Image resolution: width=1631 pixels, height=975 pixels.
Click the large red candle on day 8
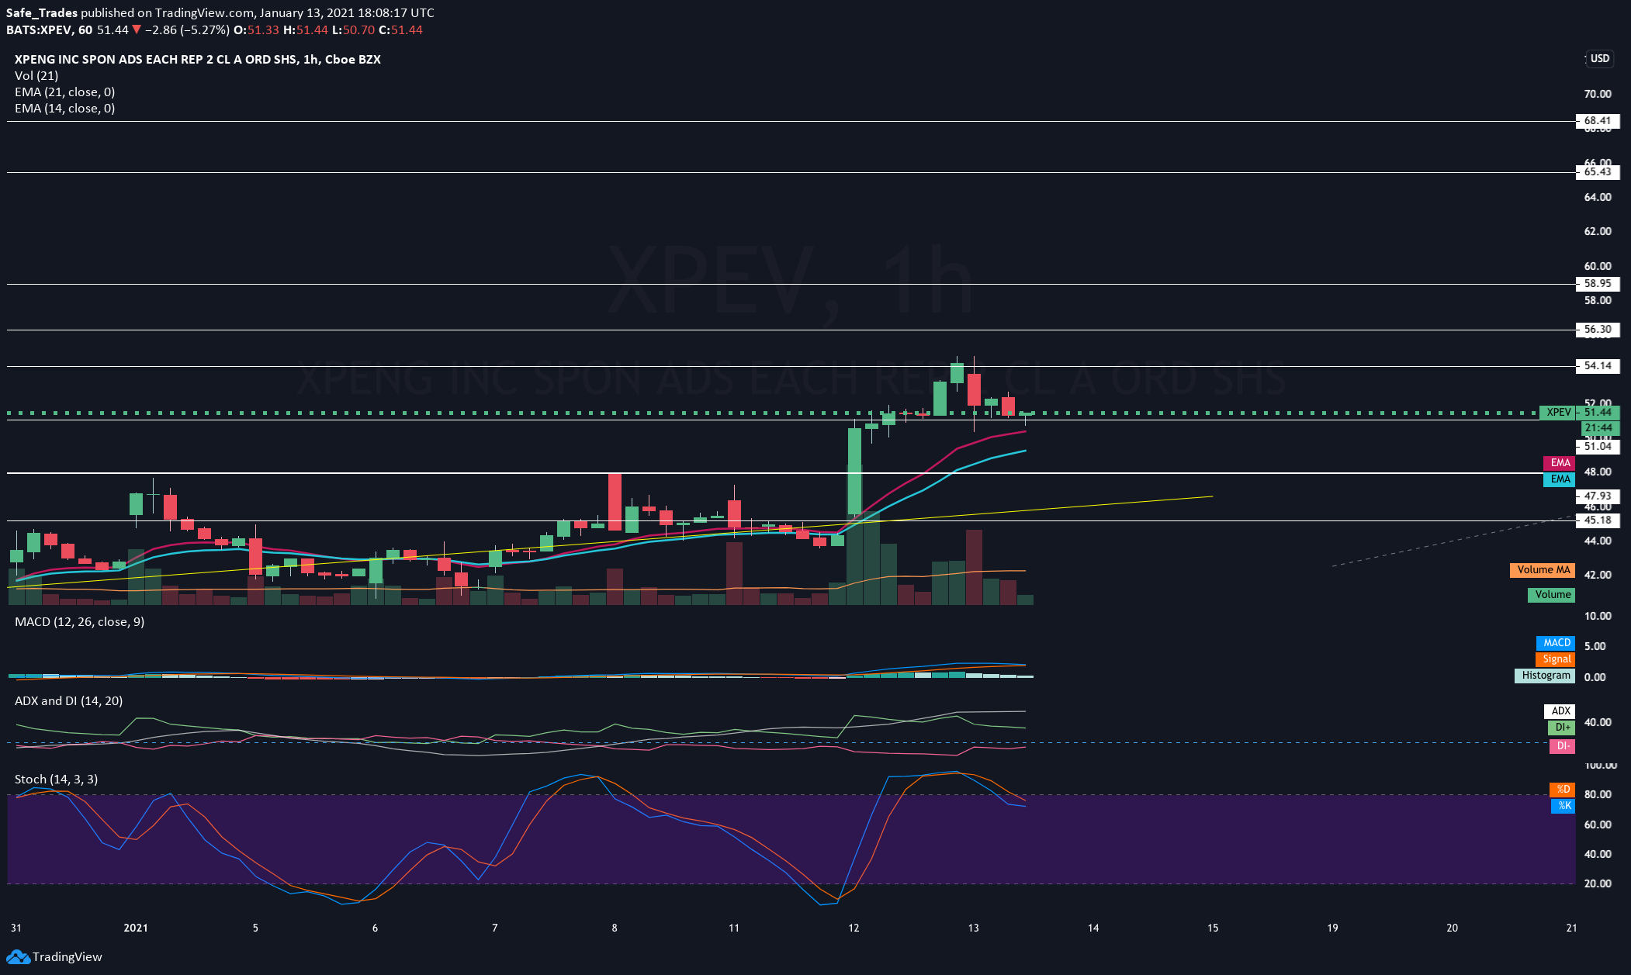[615, 502]
